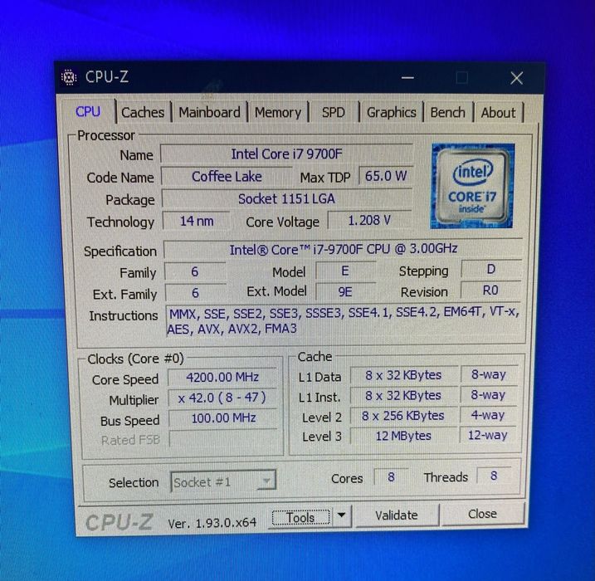This screenshot has height=581, width=595.
Task: Click the processor name Intel Core i7 9700F
Action: click(286, 154)
